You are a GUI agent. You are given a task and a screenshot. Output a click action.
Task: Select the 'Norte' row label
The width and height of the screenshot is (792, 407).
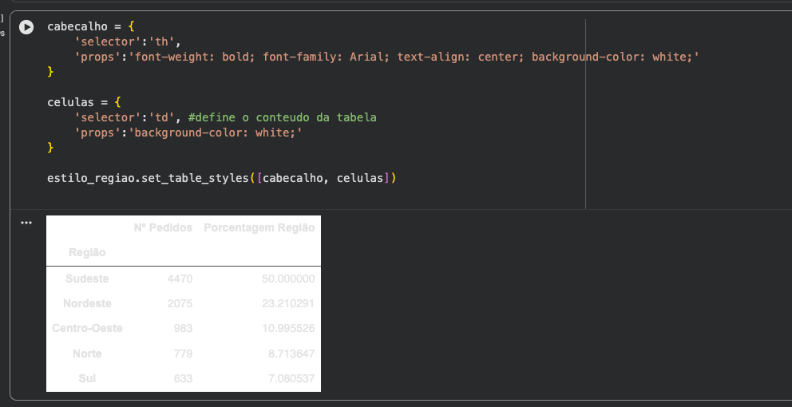point(87,354)
